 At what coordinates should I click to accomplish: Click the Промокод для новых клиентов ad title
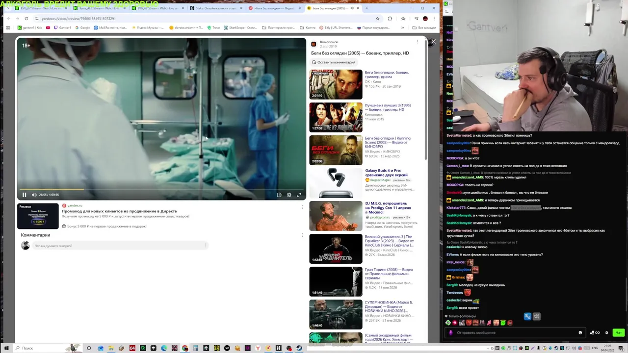click(119, 211)
